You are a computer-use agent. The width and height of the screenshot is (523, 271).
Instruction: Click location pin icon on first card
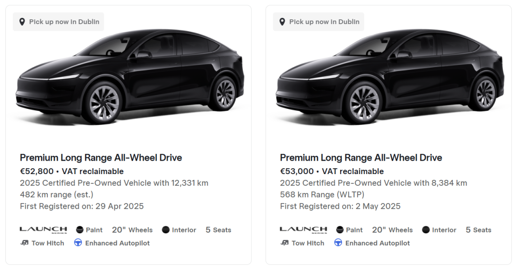tap(22, 22)
